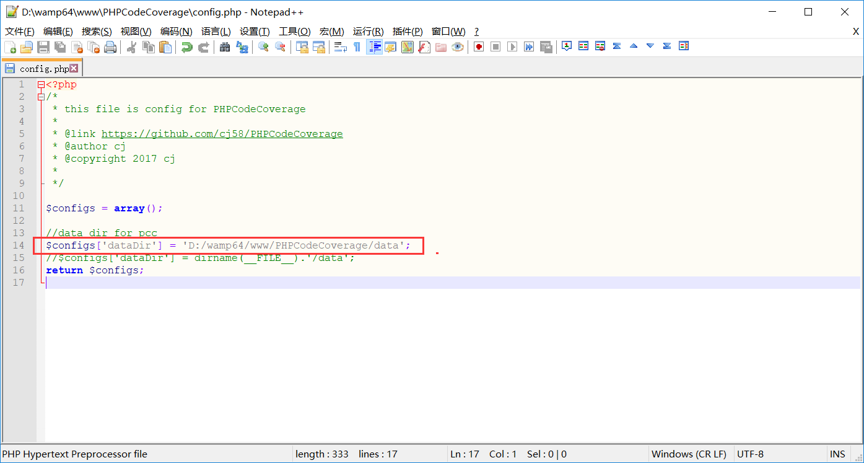Toggle the show all characters pilcrow icon

(x=357, y=46)
